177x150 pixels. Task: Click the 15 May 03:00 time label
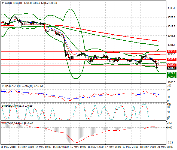(61, 147)
